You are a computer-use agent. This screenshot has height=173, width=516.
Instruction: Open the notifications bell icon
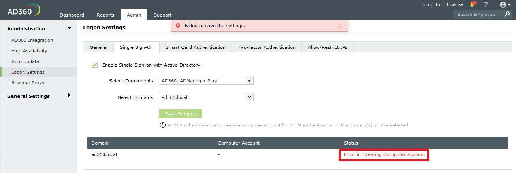pos(472,5)
